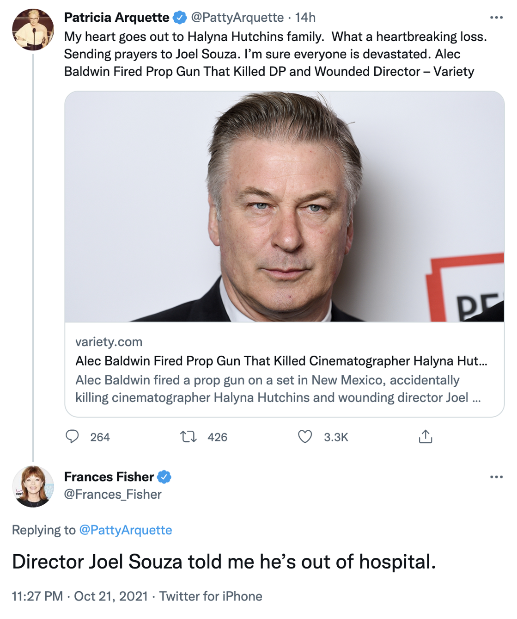
Task: Click the 11:27 PM Oct 21, 2021 timestamp
Action: [x=80, y=596]
